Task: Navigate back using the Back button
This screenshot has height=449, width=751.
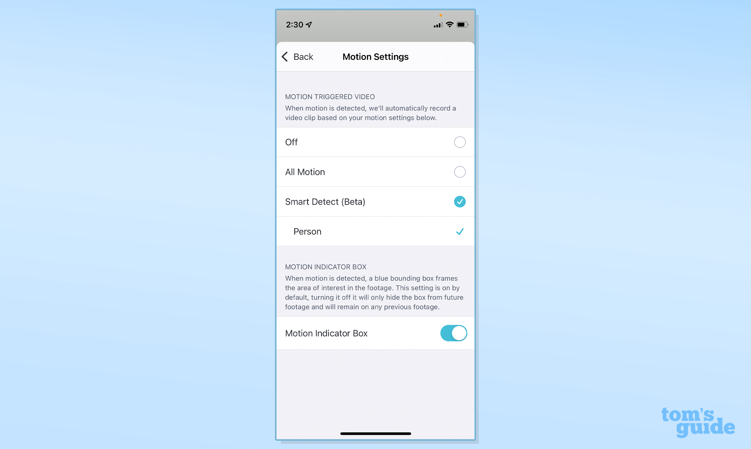Action: pyautogui.click(x=296, y=57)
